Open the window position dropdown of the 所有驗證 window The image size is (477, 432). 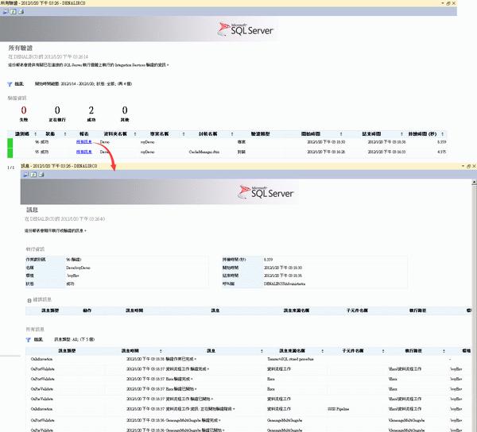coord(443,3)
